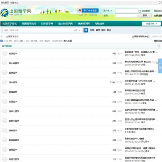Click the bubble icon beside 韩国留学
The width and height of the screenshot is (162, 162).
4,92
